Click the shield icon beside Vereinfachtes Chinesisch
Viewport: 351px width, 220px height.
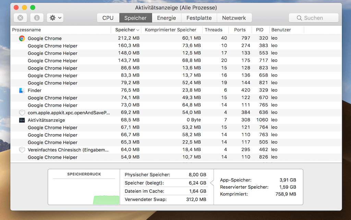(x=22, y=150)
